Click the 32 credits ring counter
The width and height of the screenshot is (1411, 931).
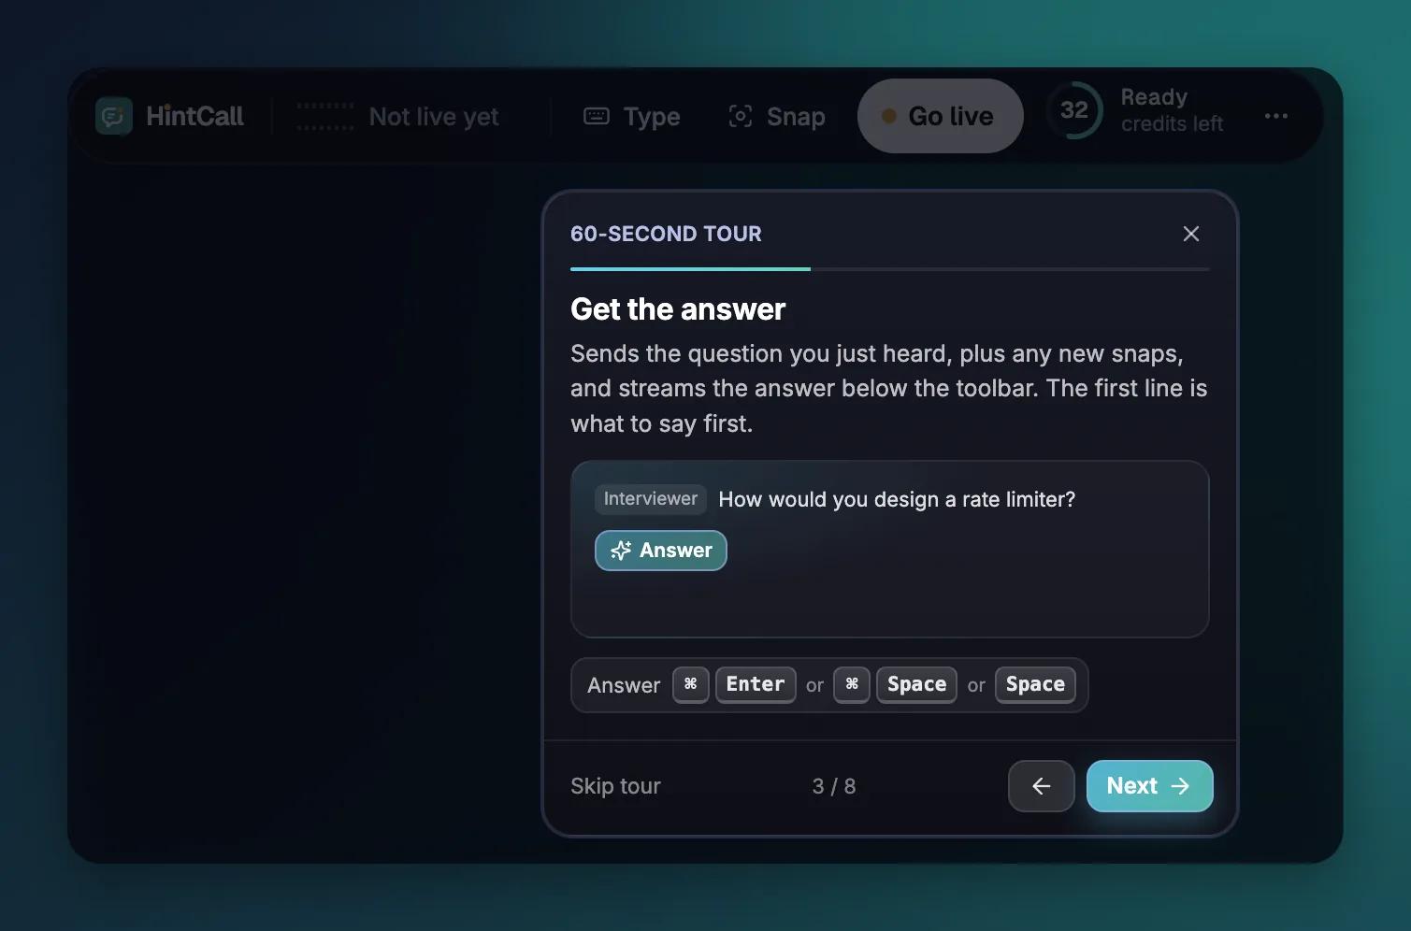coord(1074,110)
